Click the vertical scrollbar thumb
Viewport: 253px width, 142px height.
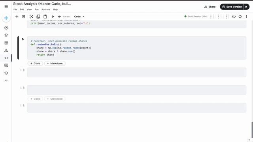[x=252, y=130]
